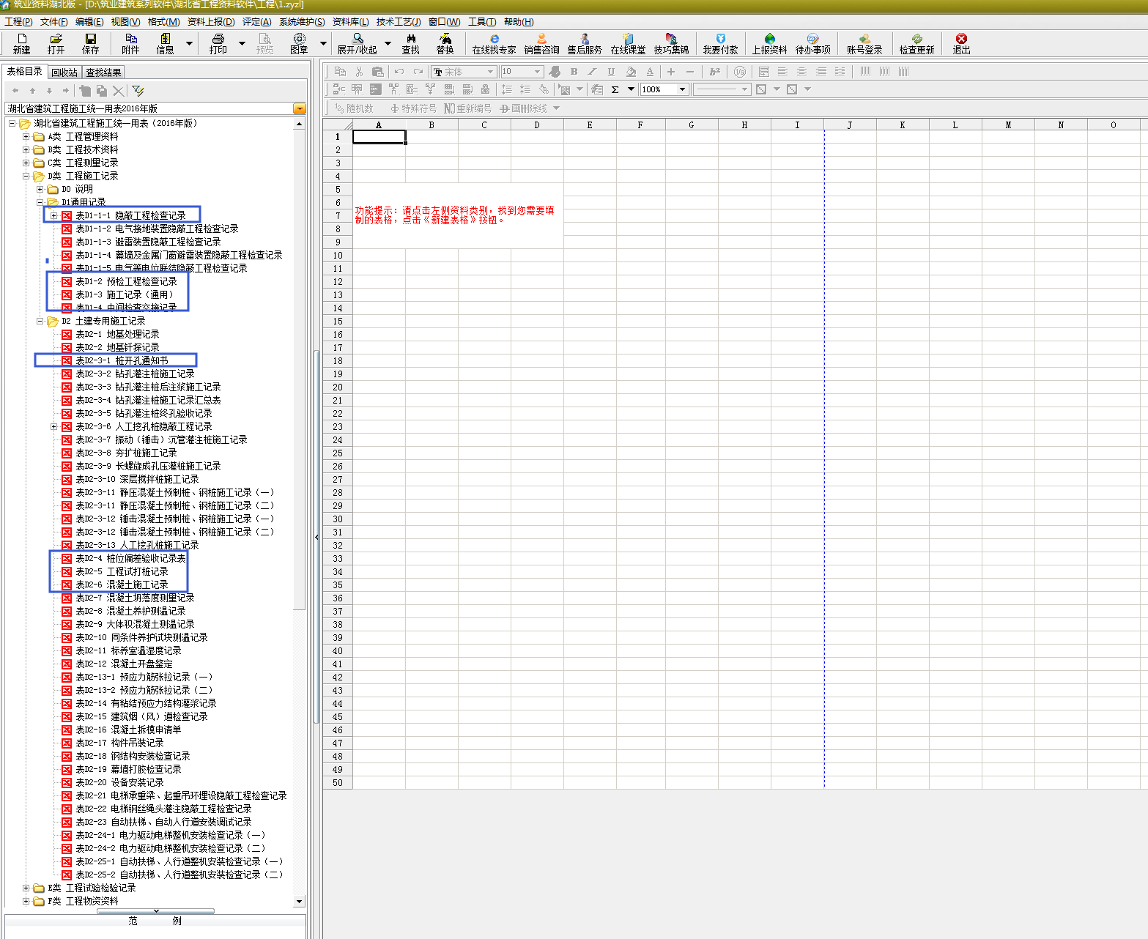Click column header F
Image resolution: width=1148 pixels, height=939 pixels.
[640, 125]
